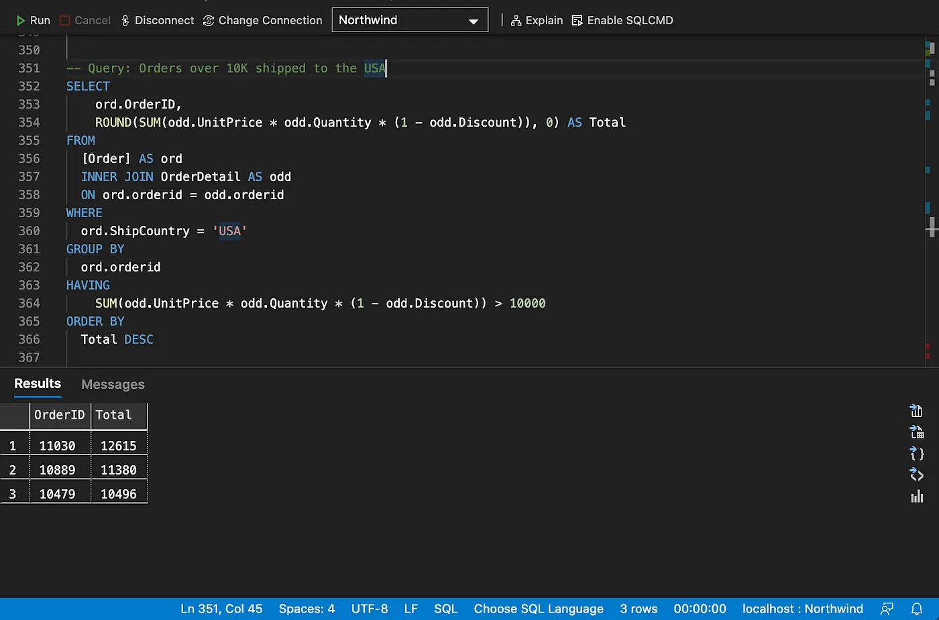Open the chart viewer icon

[916, 496]
